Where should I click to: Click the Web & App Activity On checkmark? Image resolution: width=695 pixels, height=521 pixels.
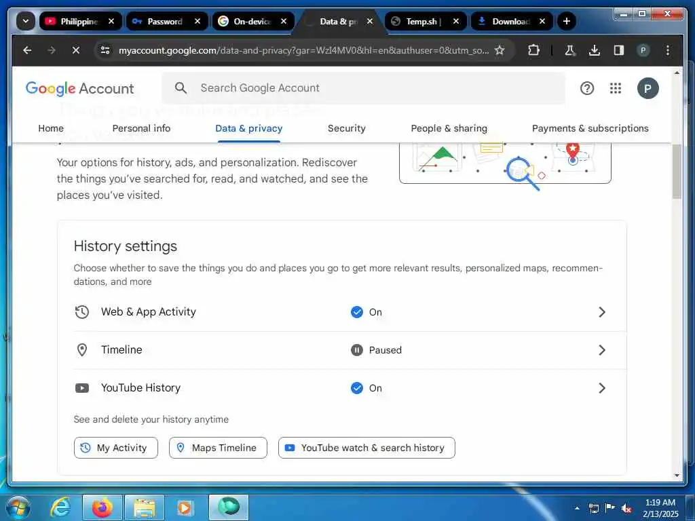pyautogui.click(x=357, y=312)
